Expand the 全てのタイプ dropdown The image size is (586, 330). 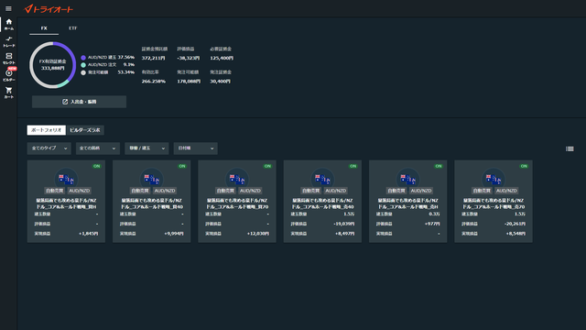coord(49,148)
